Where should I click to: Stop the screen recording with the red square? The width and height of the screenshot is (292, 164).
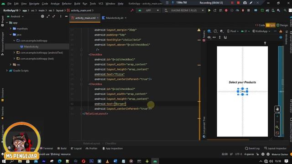pyautogui.click(x=238, y=3)
